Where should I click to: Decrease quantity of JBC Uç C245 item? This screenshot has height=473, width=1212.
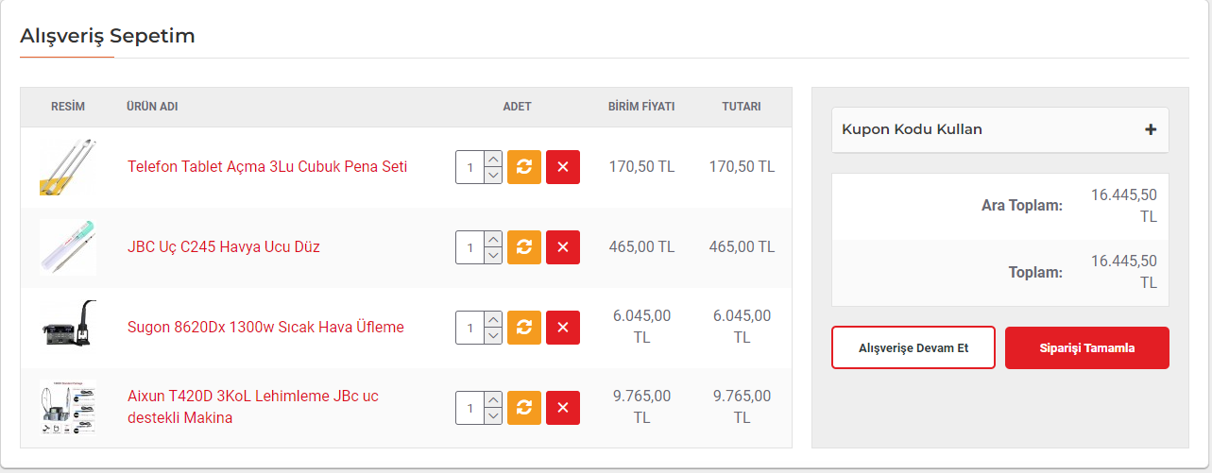[492, 256]
